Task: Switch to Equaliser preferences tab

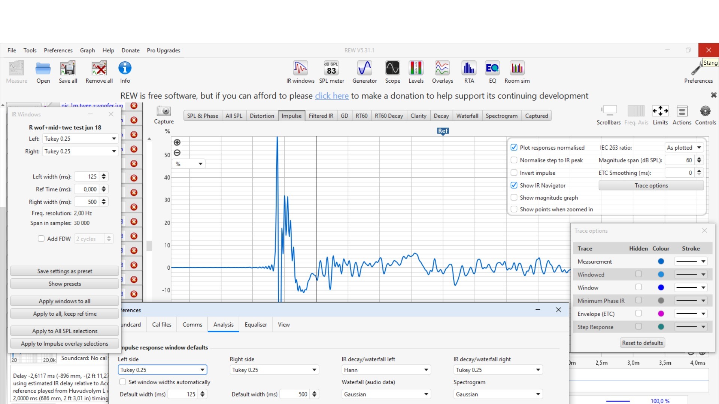Action: tap(256, 324)
